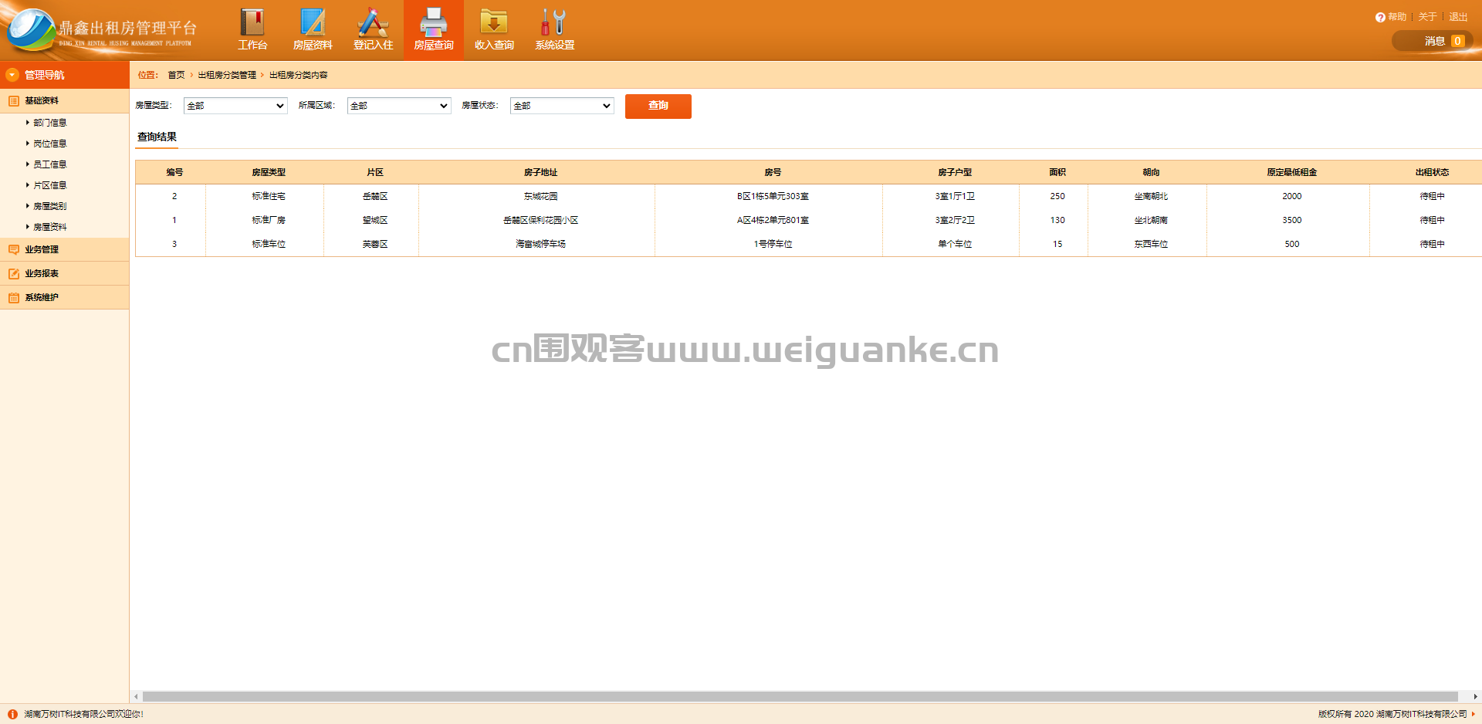Open 岗位信息 in the sidebar
This screenshot has height=724, width=1482.
coord(50,144)
